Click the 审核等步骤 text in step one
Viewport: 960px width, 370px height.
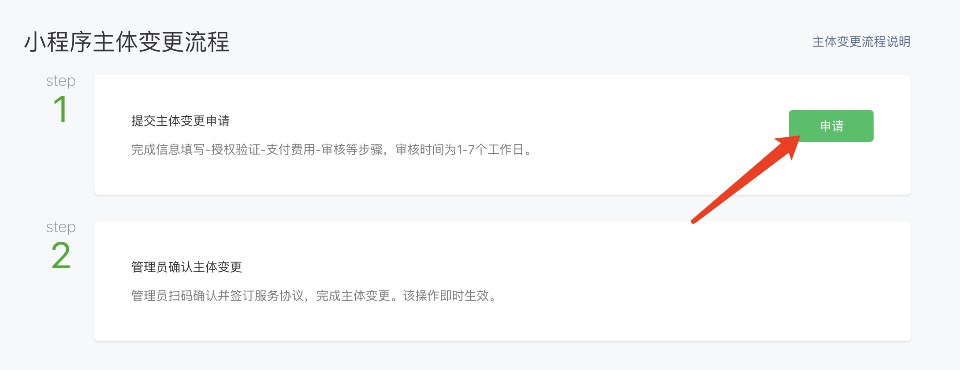(352, 150)
